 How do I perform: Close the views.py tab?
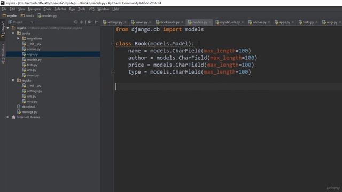point(150,22)
